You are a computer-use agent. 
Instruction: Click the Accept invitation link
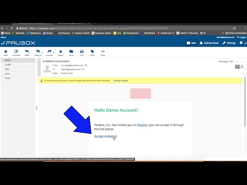105,136
